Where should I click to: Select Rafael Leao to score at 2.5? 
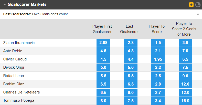(x=158, y=76)
